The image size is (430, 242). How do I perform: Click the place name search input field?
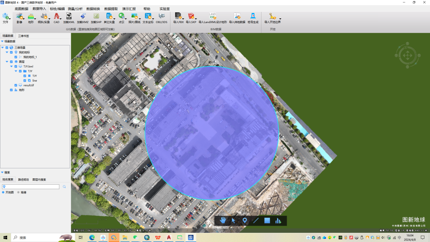click(31, 187)
